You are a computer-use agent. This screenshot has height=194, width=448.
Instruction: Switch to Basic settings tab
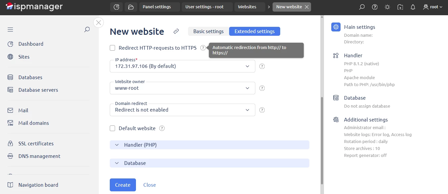[208, 31]
